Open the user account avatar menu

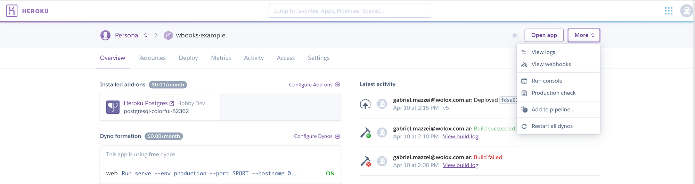687,11
